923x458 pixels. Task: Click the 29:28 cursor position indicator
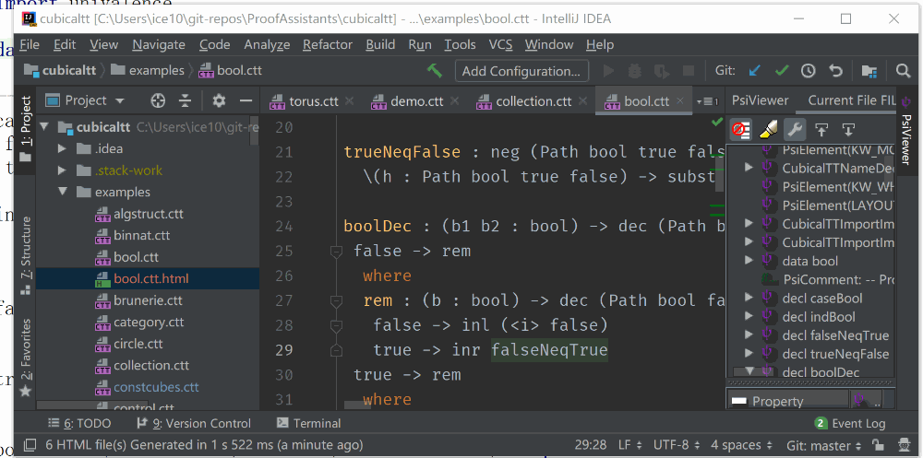click(591, 445)
